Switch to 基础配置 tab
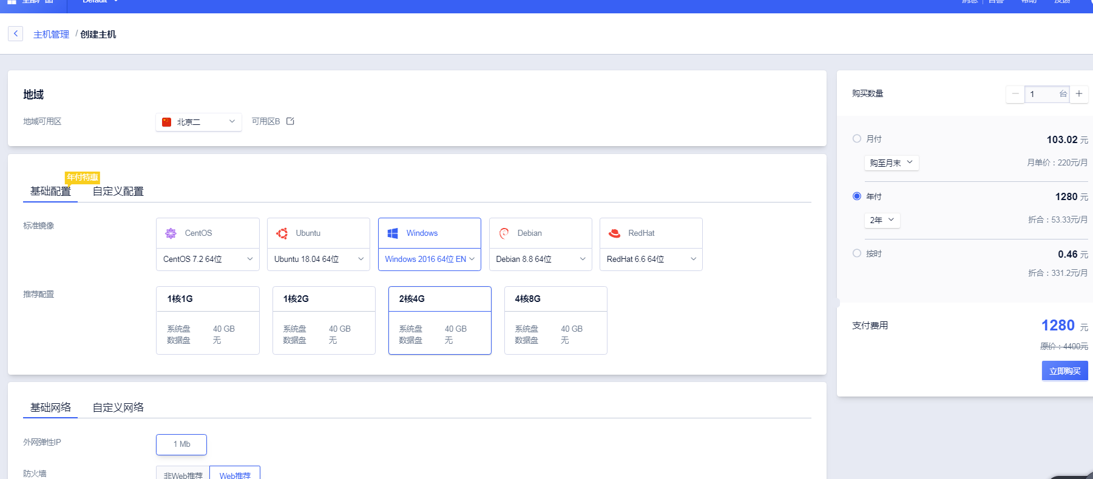 coord(50,192)
